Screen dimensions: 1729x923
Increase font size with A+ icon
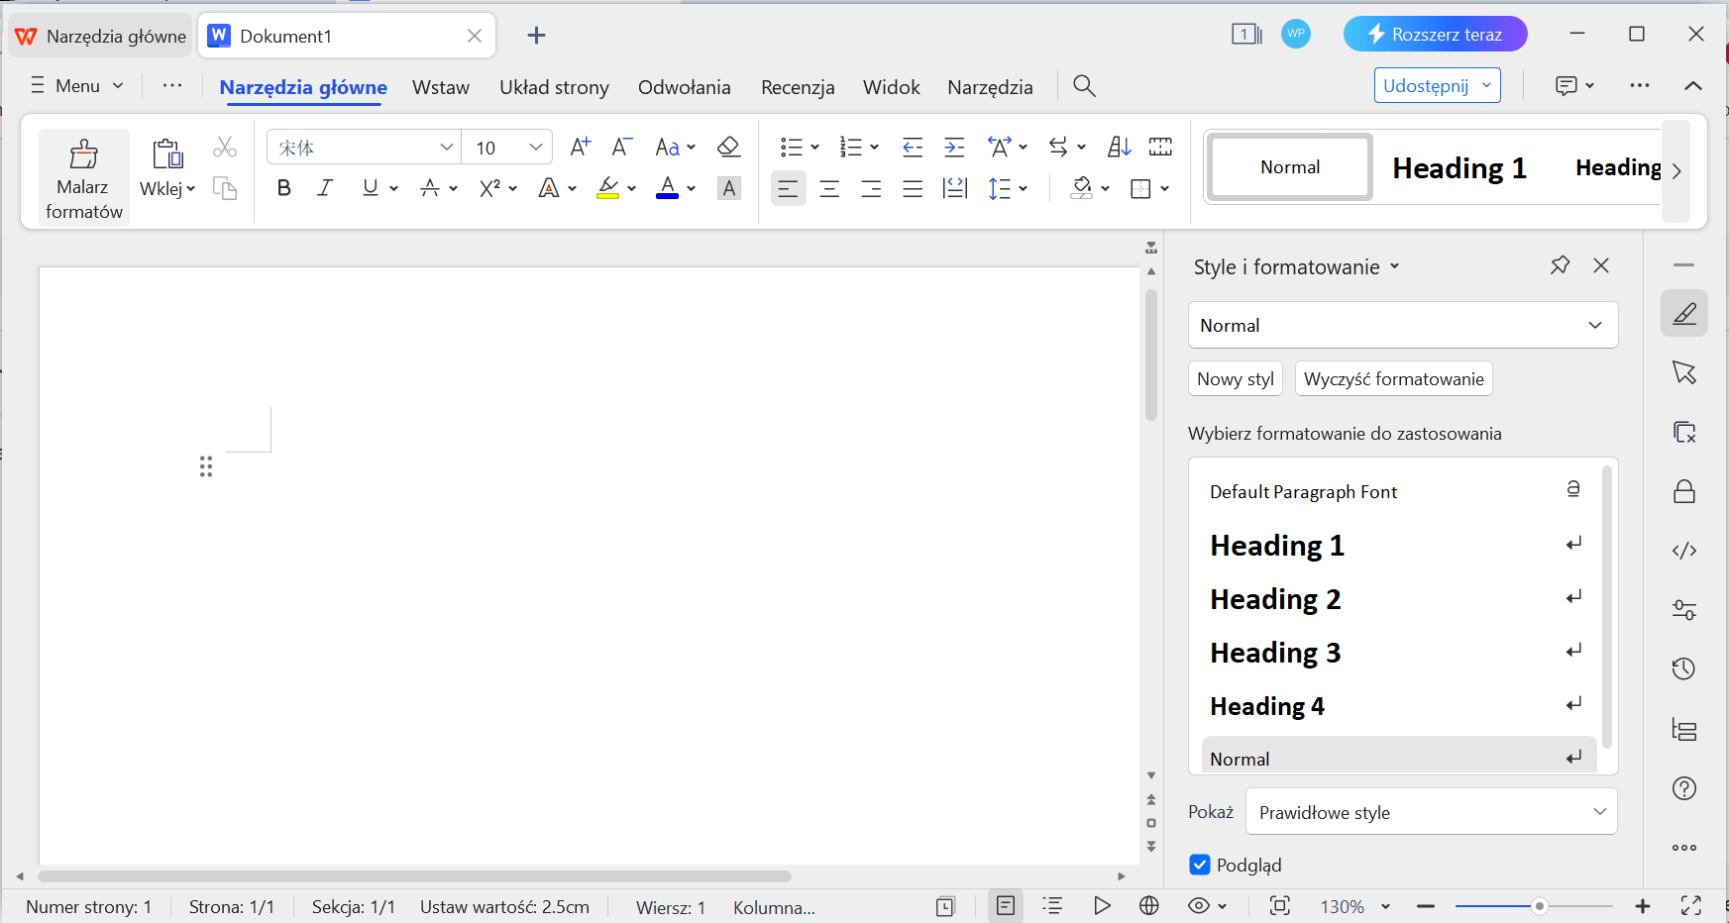tap(581, 148)
